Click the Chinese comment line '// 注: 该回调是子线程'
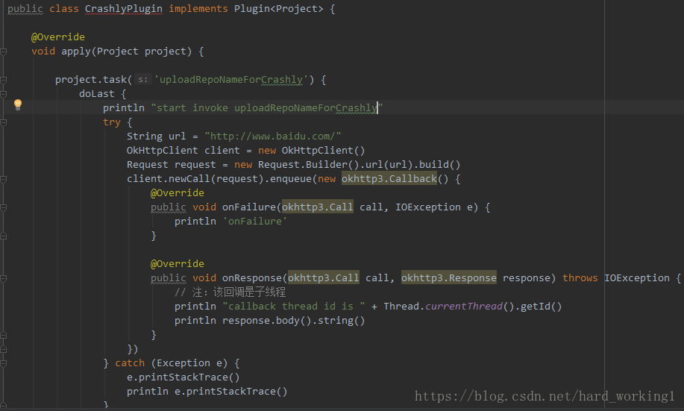684x411 pixels. (230, 292)
